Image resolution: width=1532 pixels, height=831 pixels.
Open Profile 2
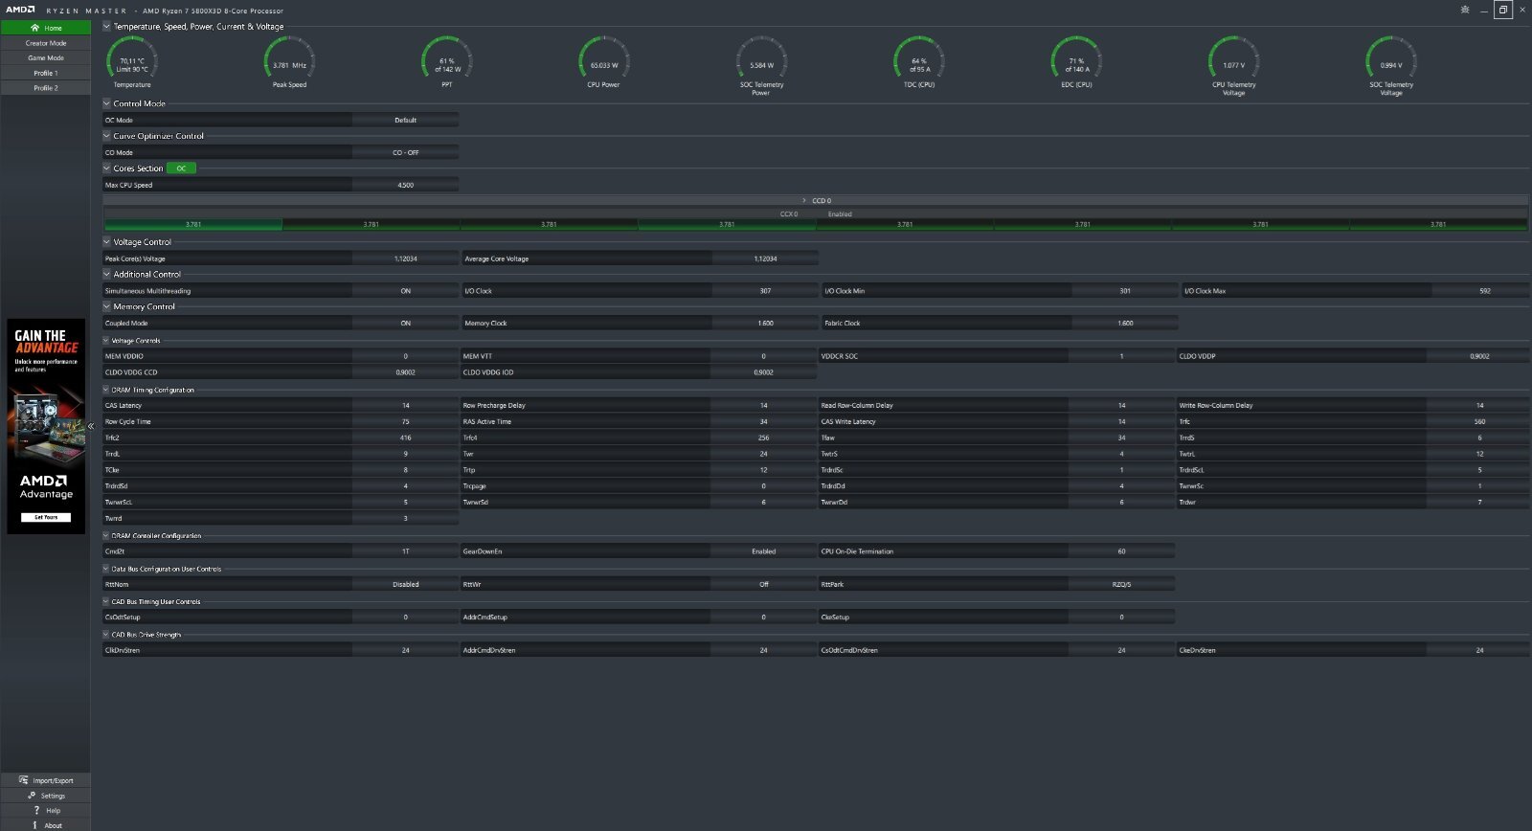[46, 87]
